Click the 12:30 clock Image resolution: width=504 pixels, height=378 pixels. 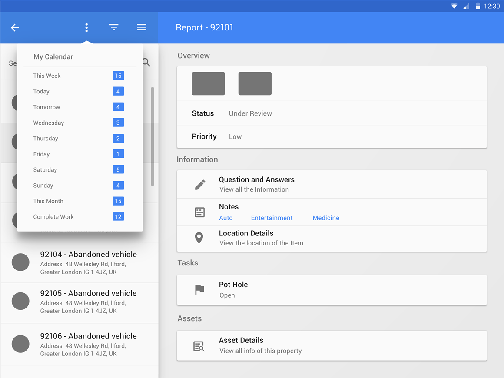(492, 6)
